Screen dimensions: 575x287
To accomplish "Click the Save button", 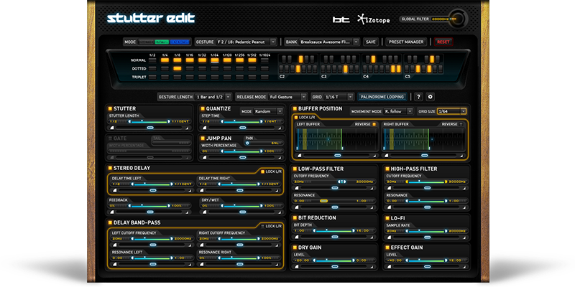I will 371,42.
